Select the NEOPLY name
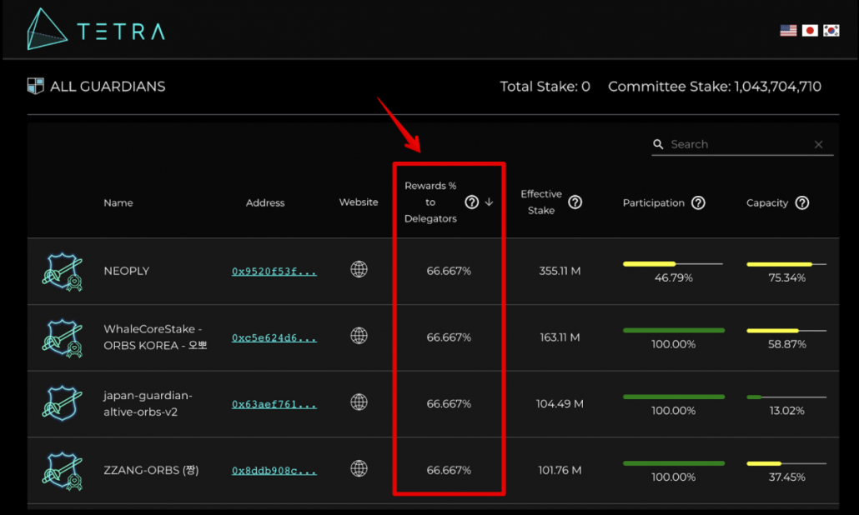The width and height of the screenshot is (859, 515). coord(127,272)
